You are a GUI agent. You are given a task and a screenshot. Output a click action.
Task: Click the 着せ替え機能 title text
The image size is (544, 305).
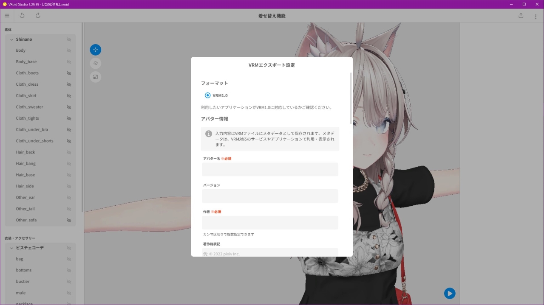point(272,16)
